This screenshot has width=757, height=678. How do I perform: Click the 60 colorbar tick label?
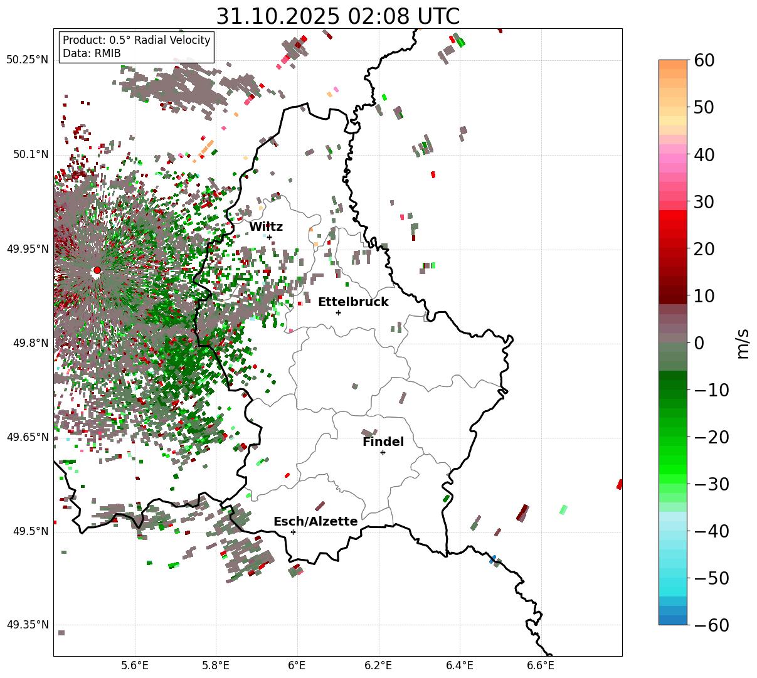pyautogui.click(x=703, y=60)
